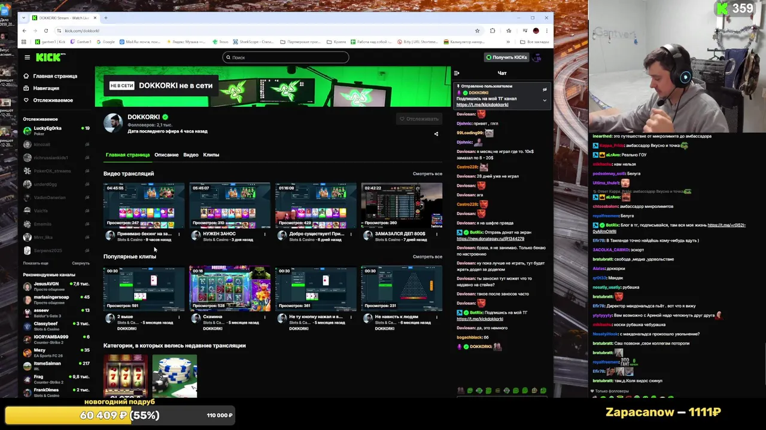The image size is (766, 430).
Task: Open the user avatar menu in Kick header
Action: (537, 57)
